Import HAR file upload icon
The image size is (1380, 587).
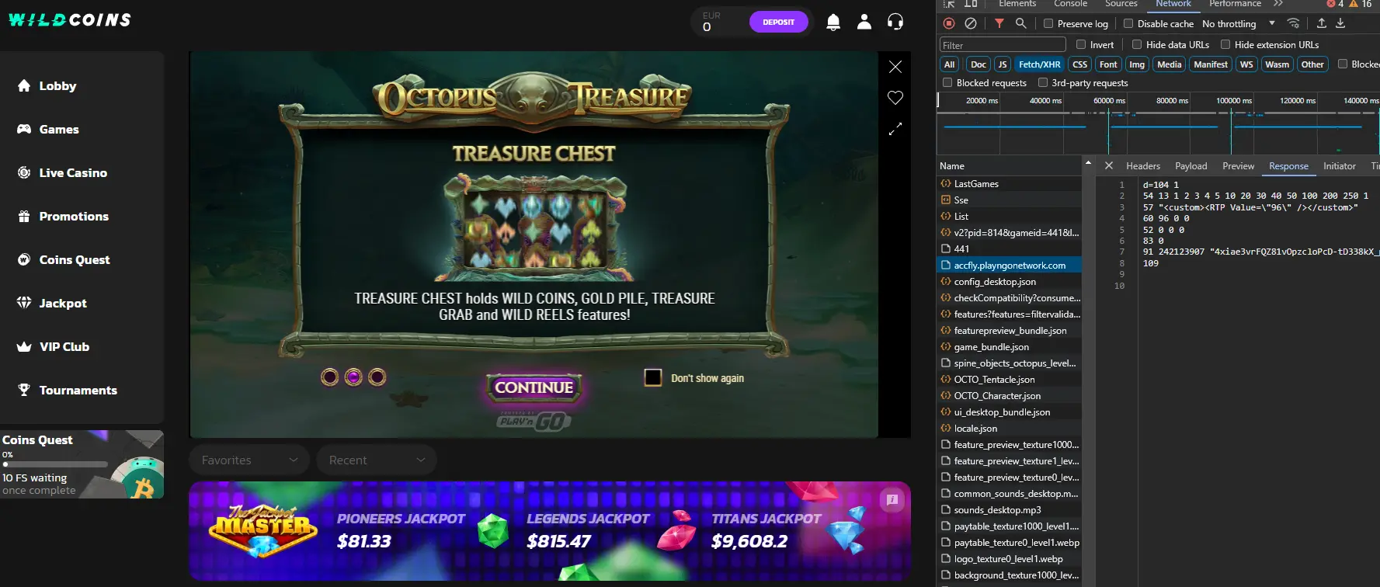coord(1321,23)
